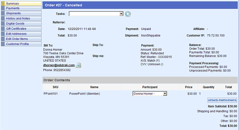Screen dimensions: 239x130
Task: Click the NonShippable shipment value
Action: [151, 35]
